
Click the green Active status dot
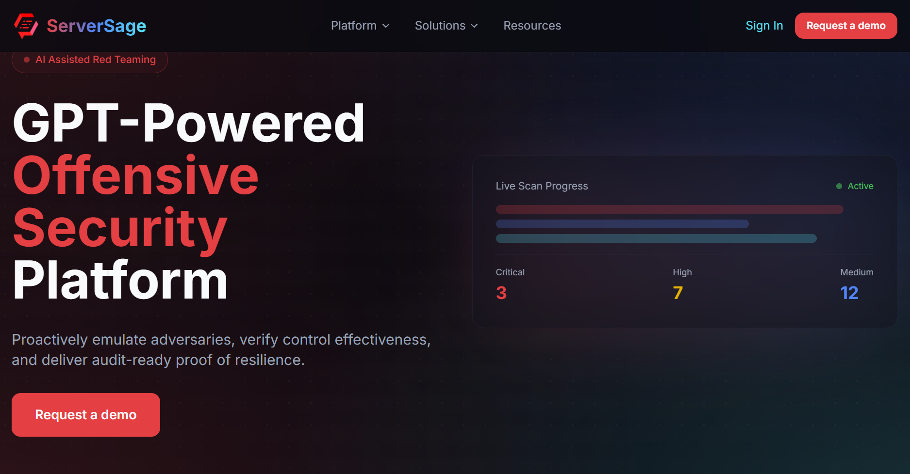click(838, 186)
